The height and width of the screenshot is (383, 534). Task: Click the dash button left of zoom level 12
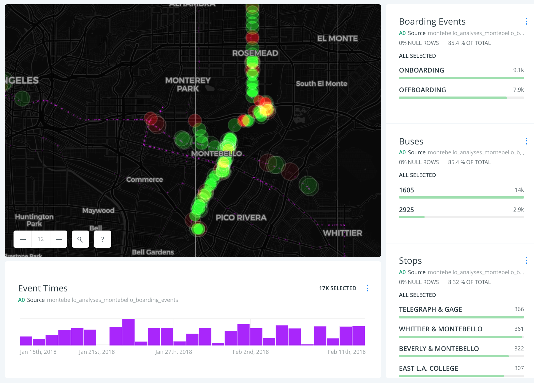(x=23, y=239)
